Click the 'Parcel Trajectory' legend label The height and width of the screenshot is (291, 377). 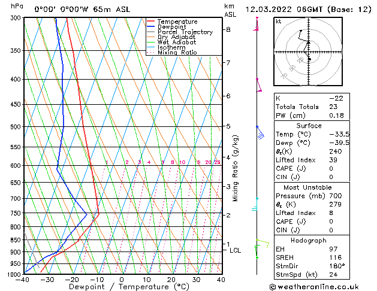tap(185, 32)
